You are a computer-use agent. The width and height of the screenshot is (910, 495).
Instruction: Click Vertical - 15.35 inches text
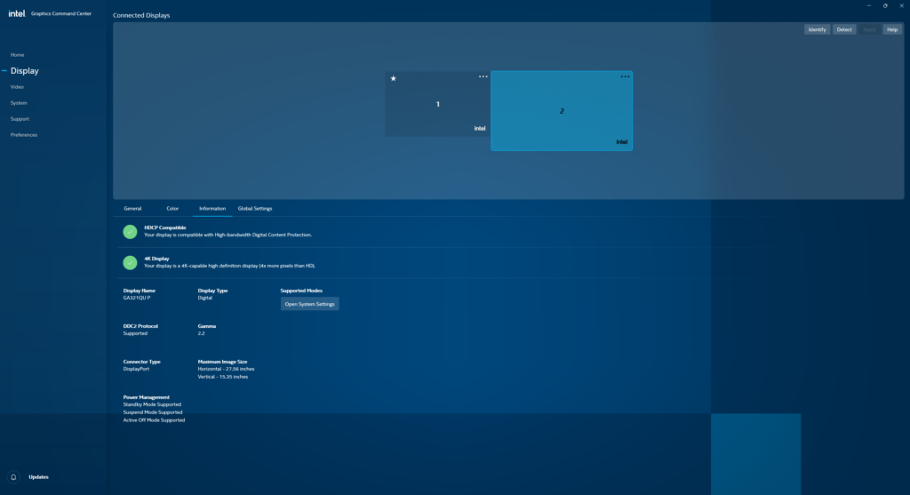[x=223, y=377]
